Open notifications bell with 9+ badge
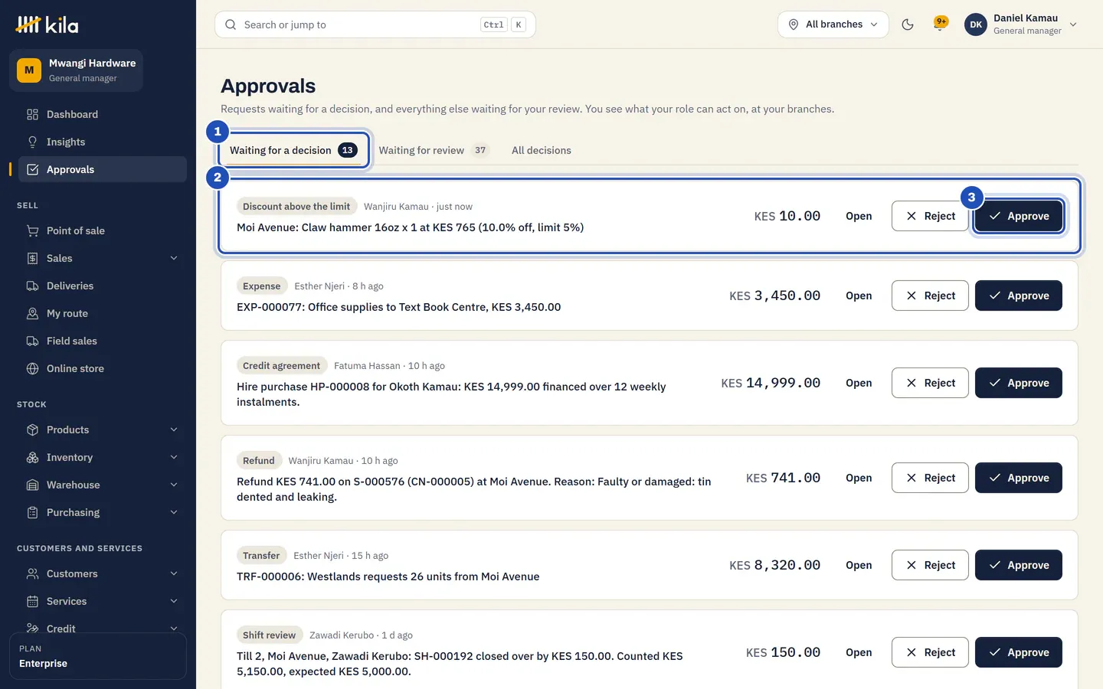 pos(940,24)
